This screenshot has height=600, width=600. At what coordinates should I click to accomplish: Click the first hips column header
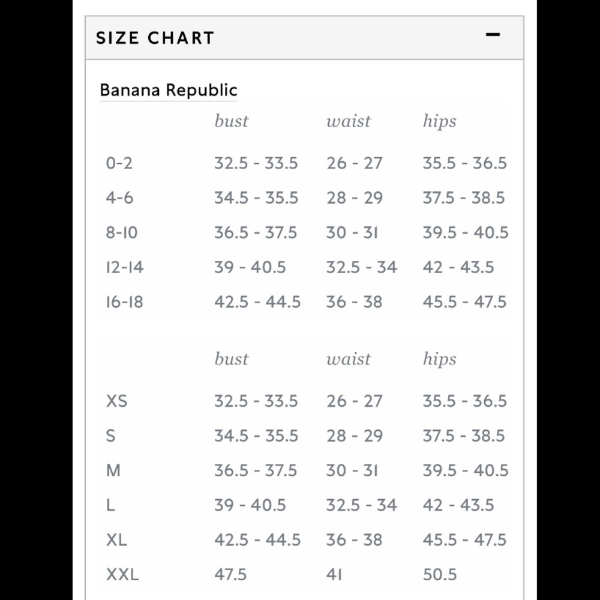(x=439, y=122)
